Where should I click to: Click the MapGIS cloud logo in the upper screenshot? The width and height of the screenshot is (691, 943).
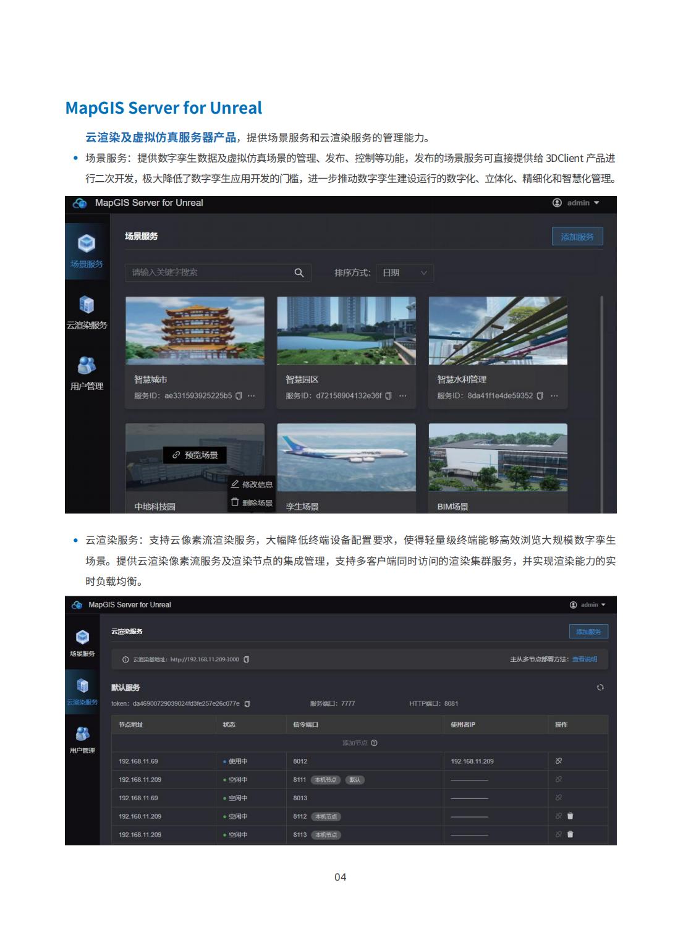coord(80,203)
